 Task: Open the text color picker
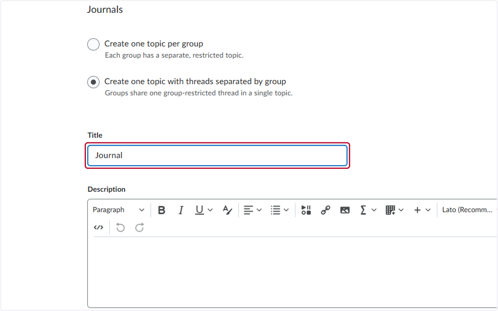(x=227, y=210)
